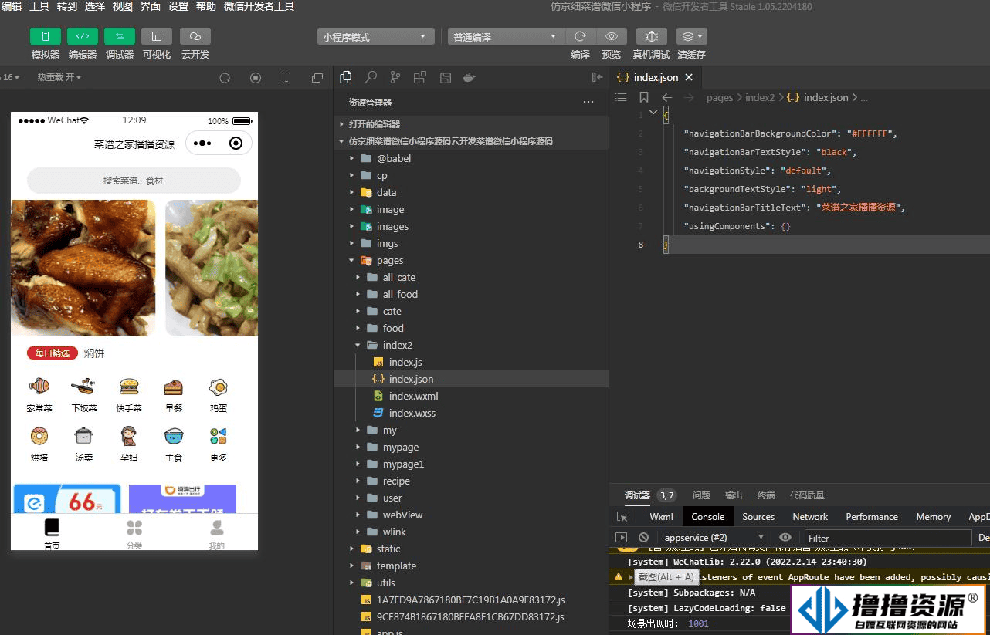This screenshot has width=990, height=635.
Task: Click the inspect element picker icon
Action: (x=622, y=517)
